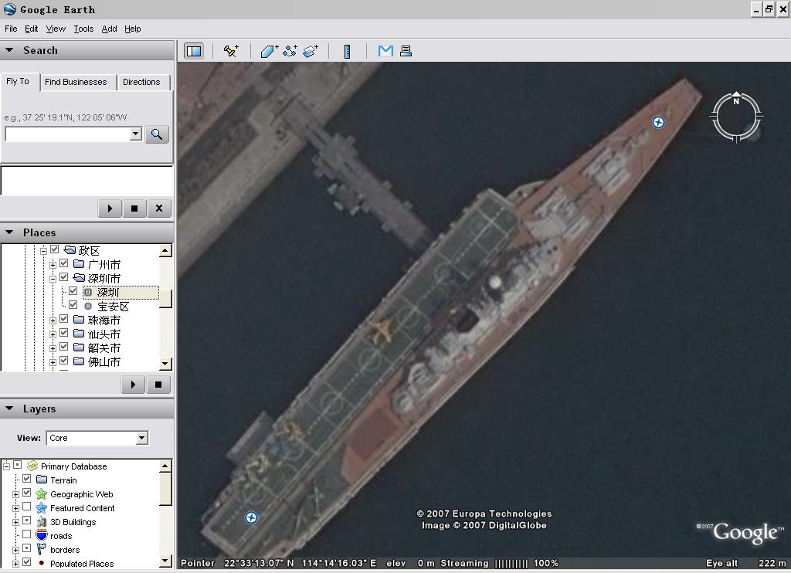Email the view with the envelope icon

click(x=385, y=51)
